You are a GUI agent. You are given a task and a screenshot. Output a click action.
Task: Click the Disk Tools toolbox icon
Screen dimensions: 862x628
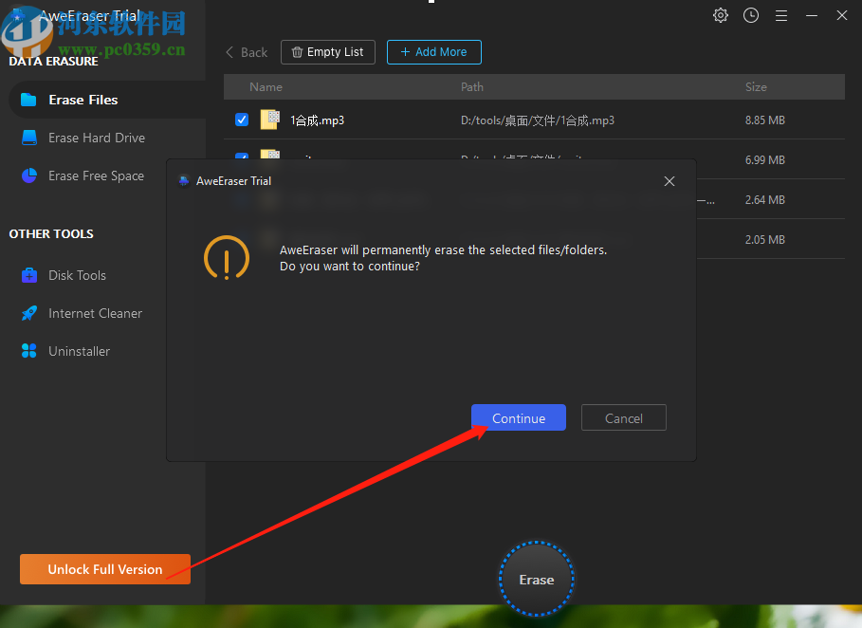[29, 275]
